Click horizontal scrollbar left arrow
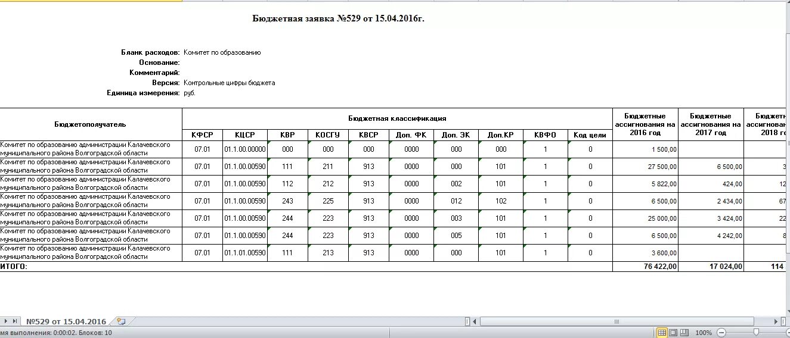790x338 pixels. [475, 322]
